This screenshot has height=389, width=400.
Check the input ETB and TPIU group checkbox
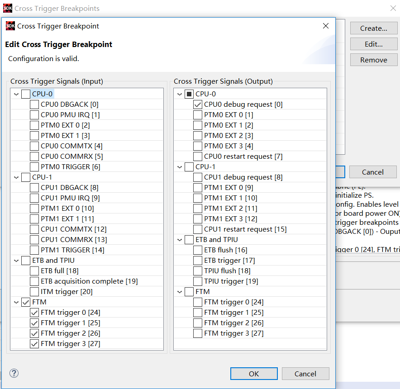click(26, 261)
